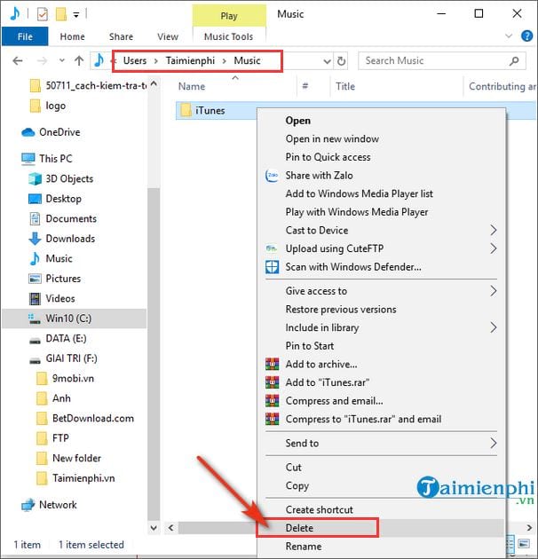The image size is (538, 559).
Task: Switch to the View ribbon tab
Action: click(168, 36)
